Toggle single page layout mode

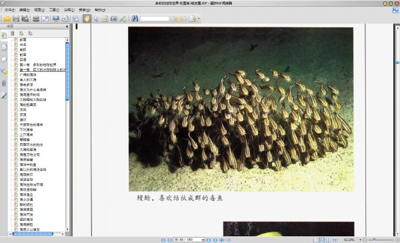tap(315, 240)
